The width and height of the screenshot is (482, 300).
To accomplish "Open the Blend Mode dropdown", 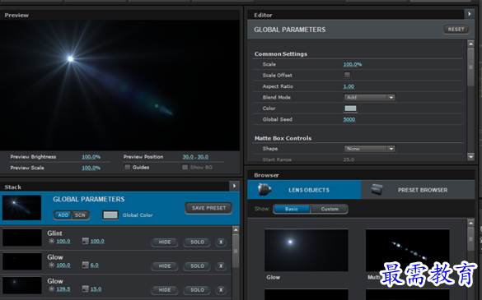I will (369, 98).
